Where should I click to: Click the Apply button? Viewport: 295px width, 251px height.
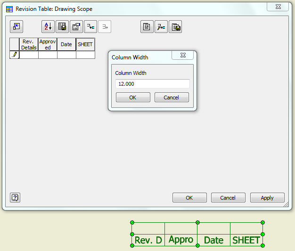tap(267, 198)
